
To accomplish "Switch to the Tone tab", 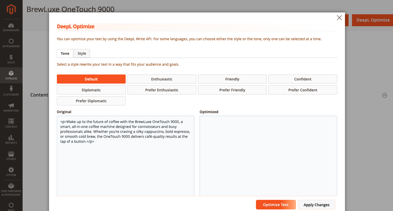I will (65, 53).
